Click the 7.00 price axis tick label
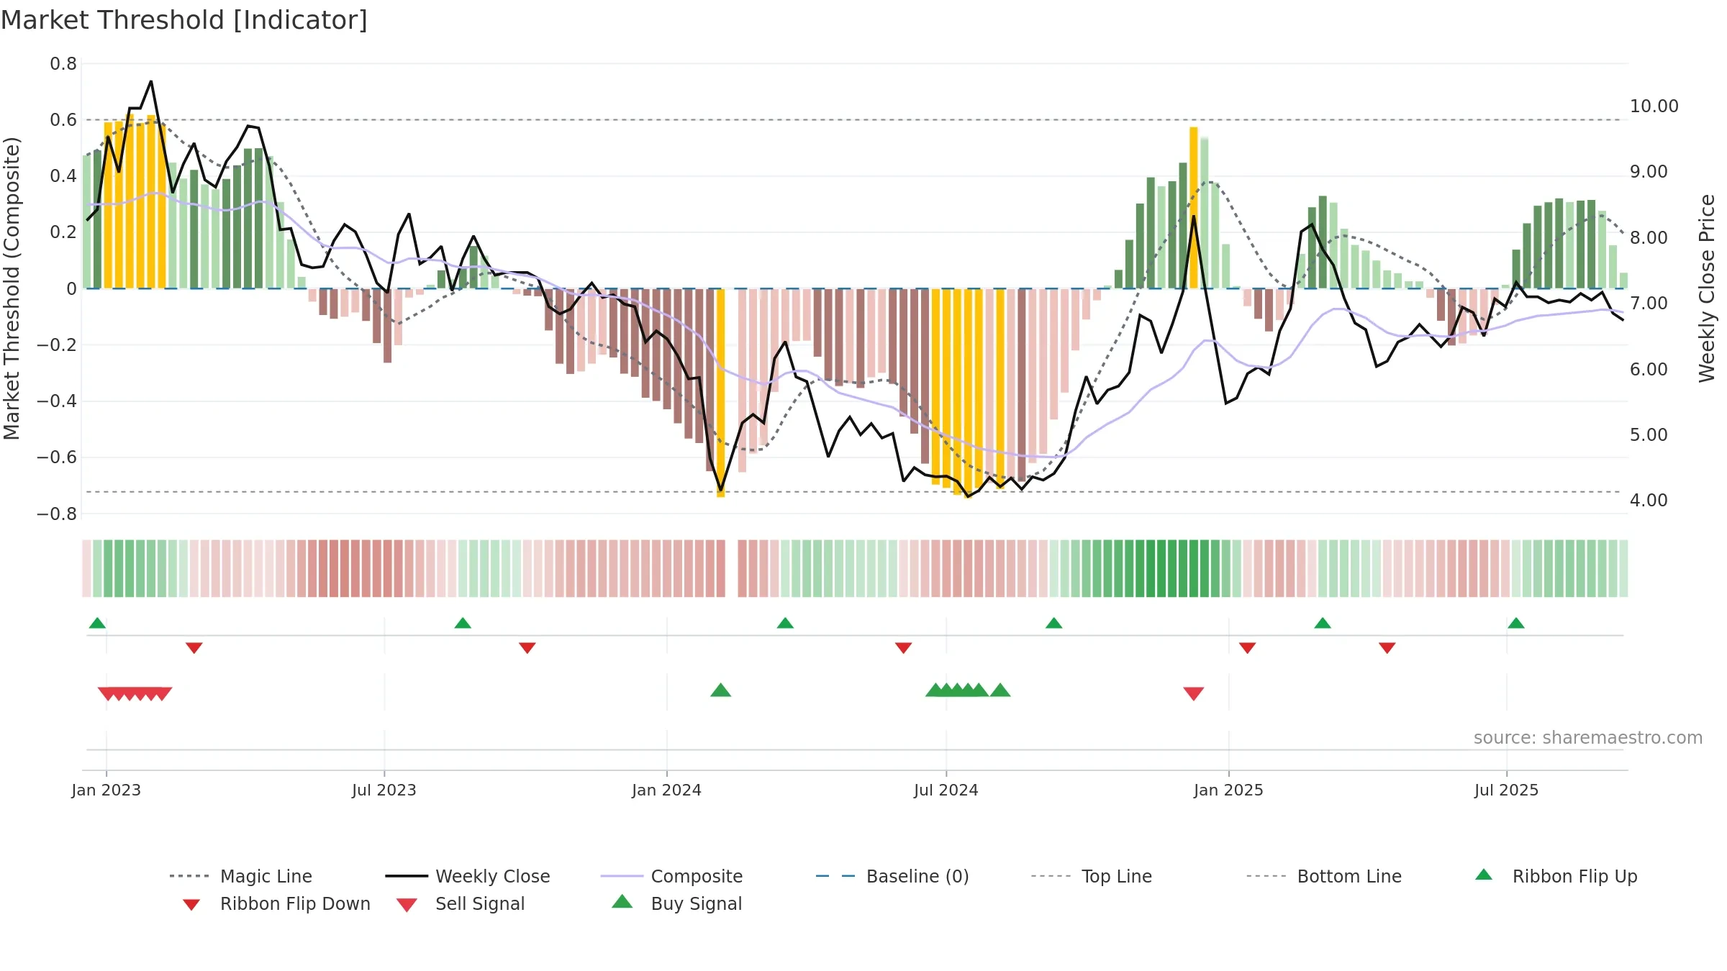Image resolution: width=1727 pixels, height=971 pixels. click(x=1649, y=304)
